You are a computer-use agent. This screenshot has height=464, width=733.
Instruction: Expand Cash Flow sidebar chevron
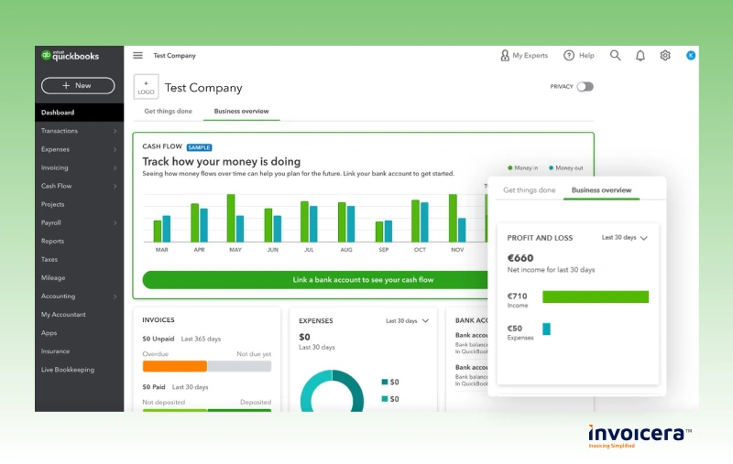115,187
